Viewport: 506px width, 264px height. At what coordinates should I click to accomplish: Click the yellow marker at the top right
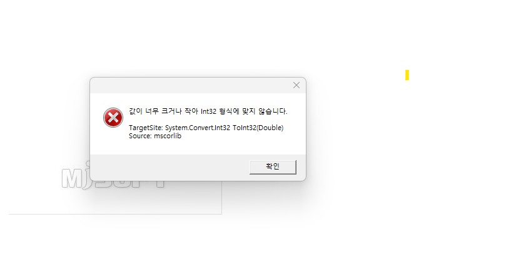[x=407, y=75]
